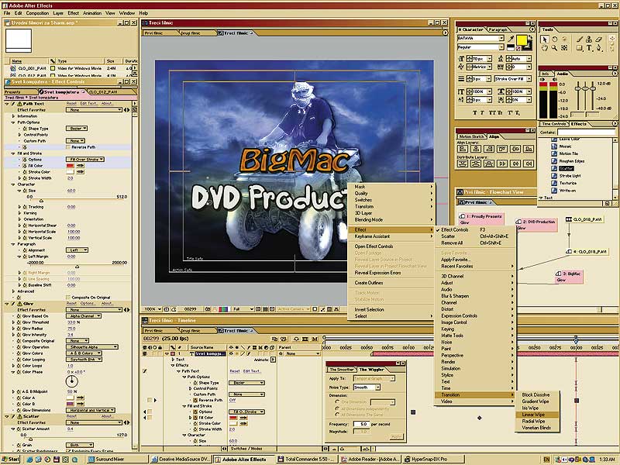Click the last Distribute Layers icon
The height and width of the screenshot is (465, 620).
(529, 164)
